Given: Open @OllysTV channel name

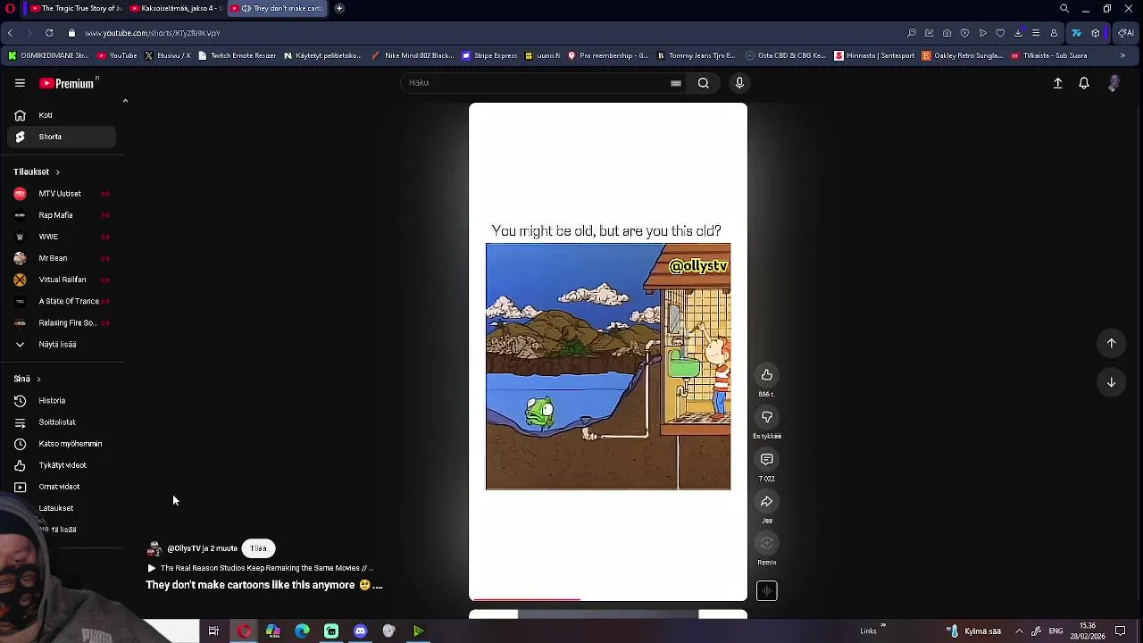Looking at the screenshot, I should (202, 548).
